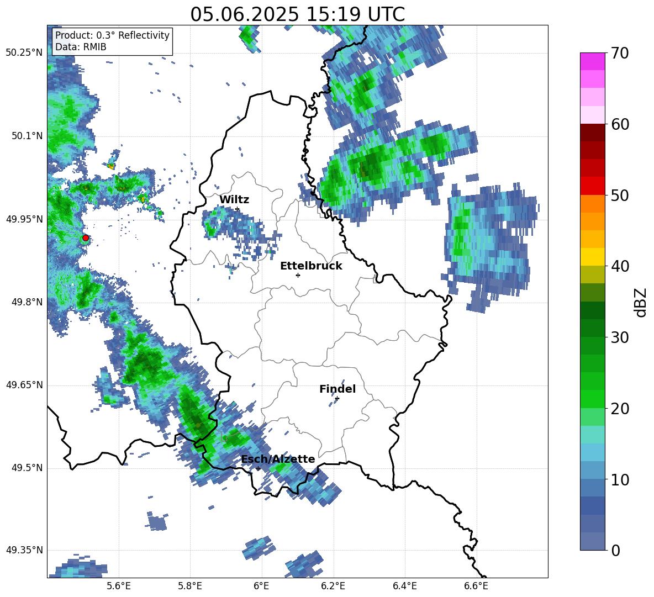Click the orange colorbar segment at 50

coord(592,204)
